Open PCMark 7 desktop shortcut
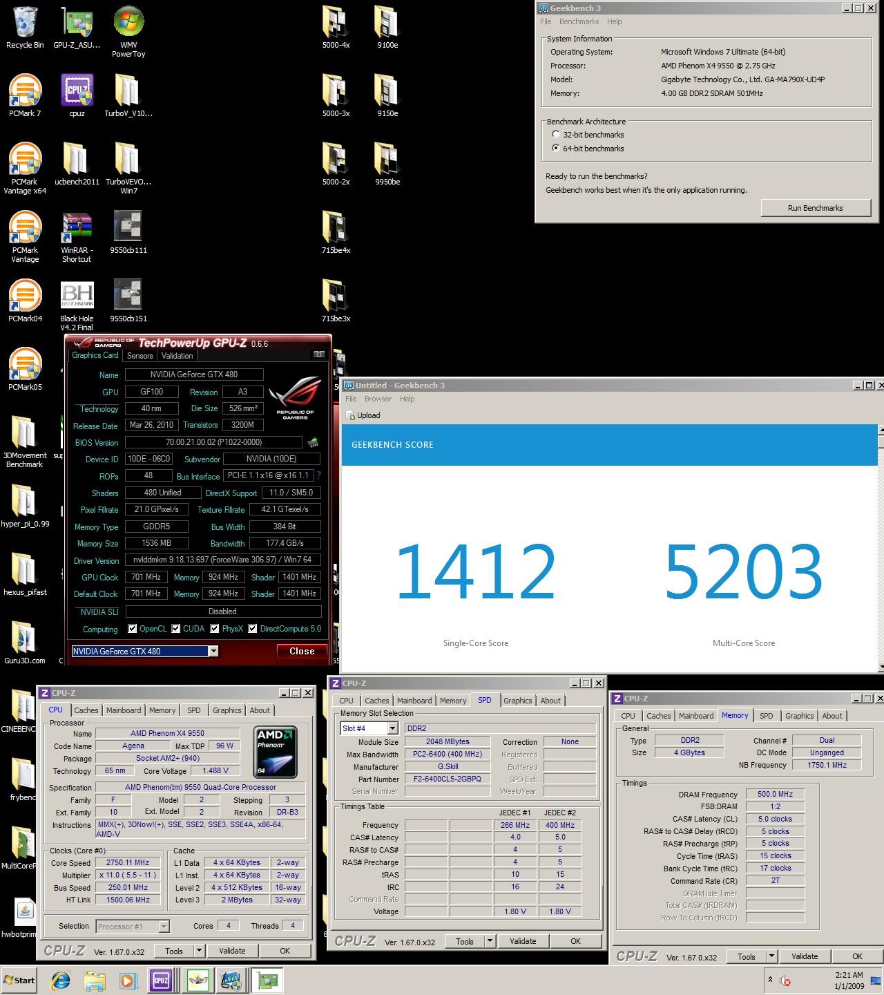This screenshot has height=995, width=884. click(x=25, y=96)
